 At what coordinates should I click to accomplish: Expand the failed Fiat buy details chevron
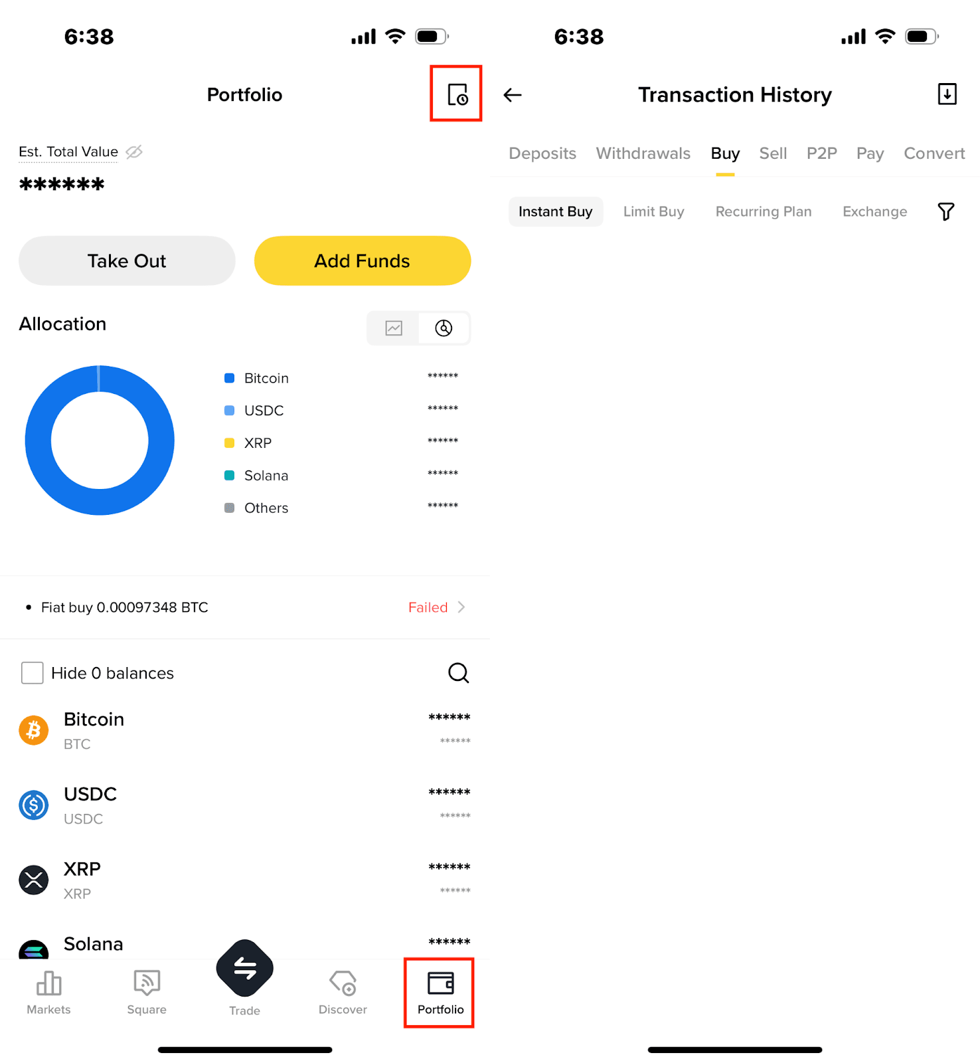point(461,607)
